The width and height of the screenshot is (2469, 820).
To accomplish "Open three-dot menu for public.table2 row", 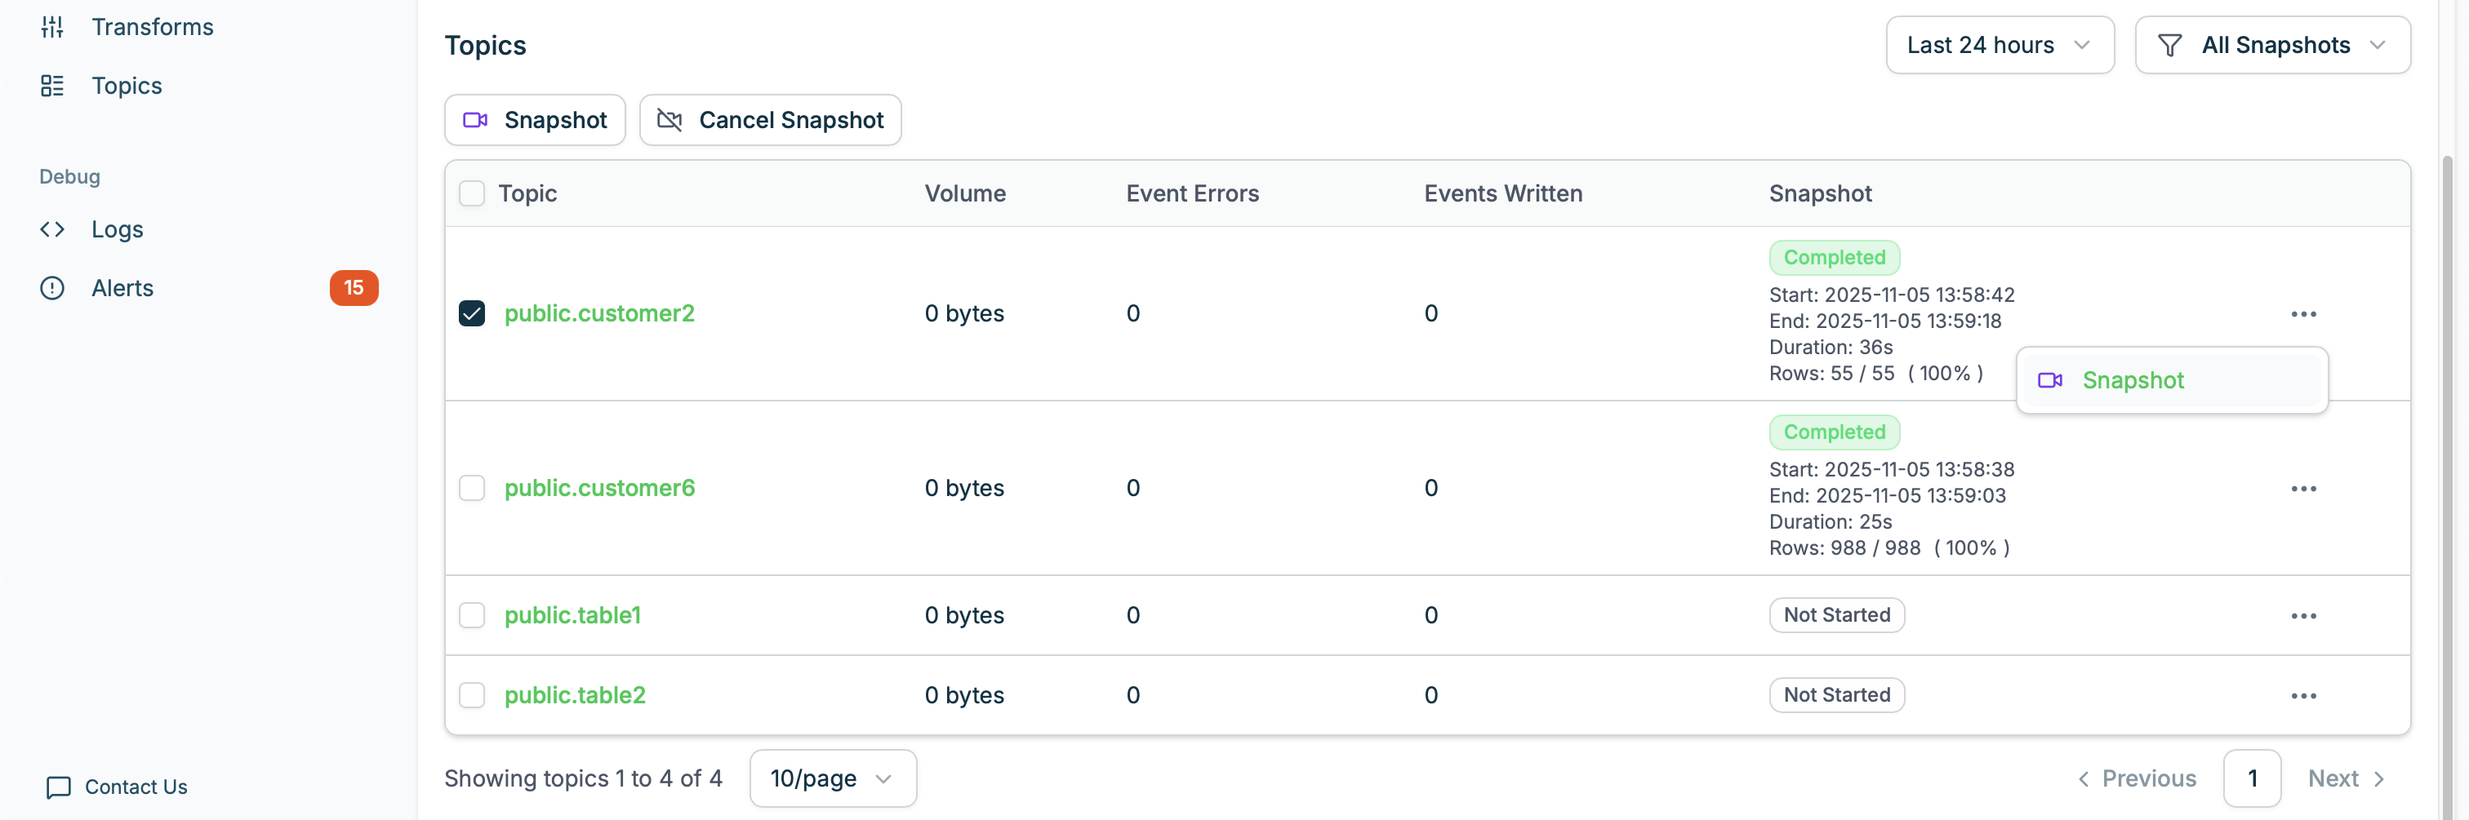I will 2303,695.
